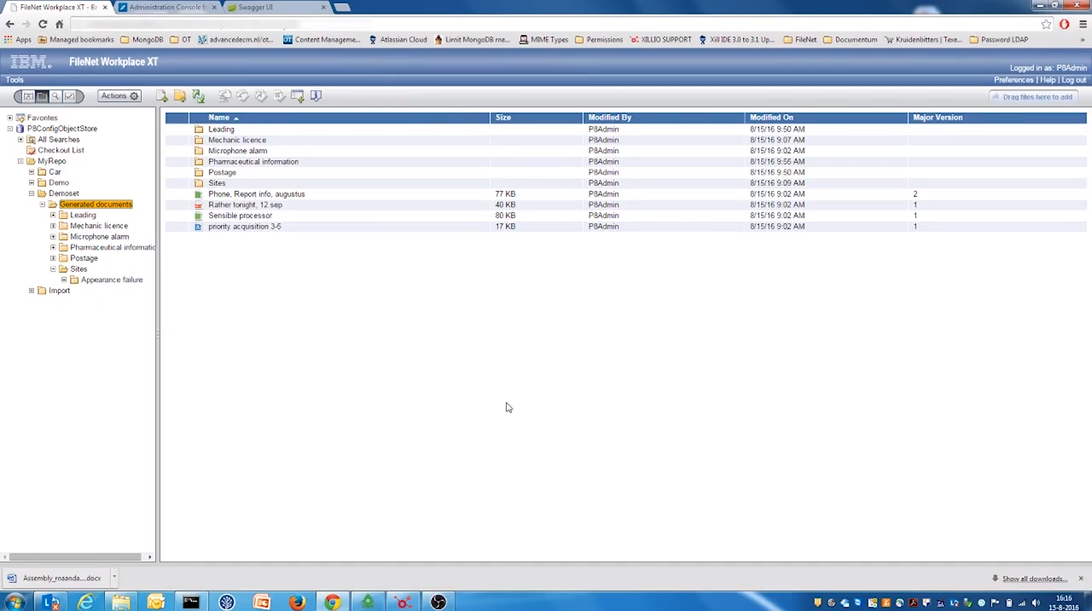
Task: Open the Tools menu
Action: [14, 79]
